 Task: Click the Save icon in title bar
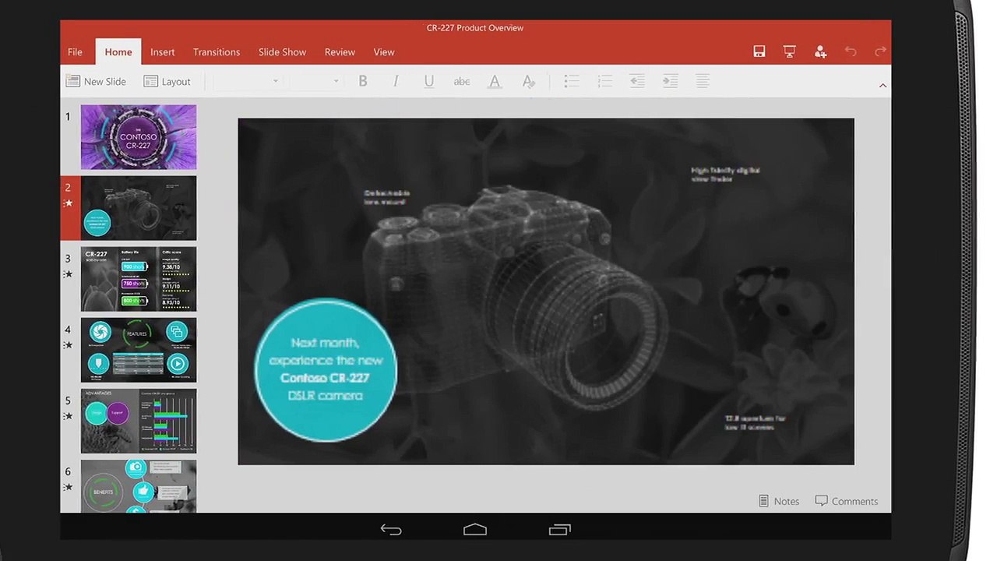pyautogui.click(x=759, y=51)
